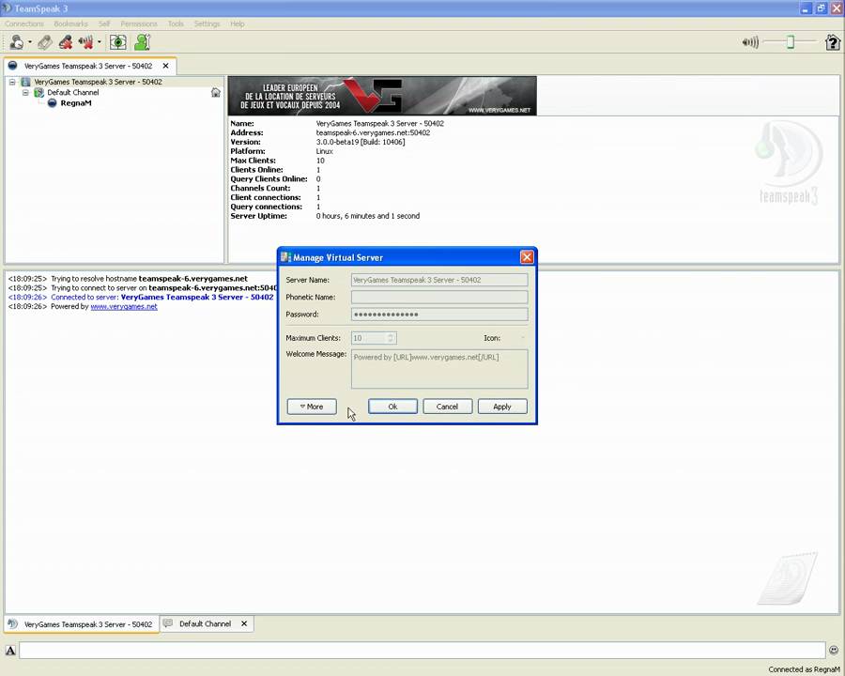Click the Welcome Message text area
845x676 pixels.
click(439, 369)
